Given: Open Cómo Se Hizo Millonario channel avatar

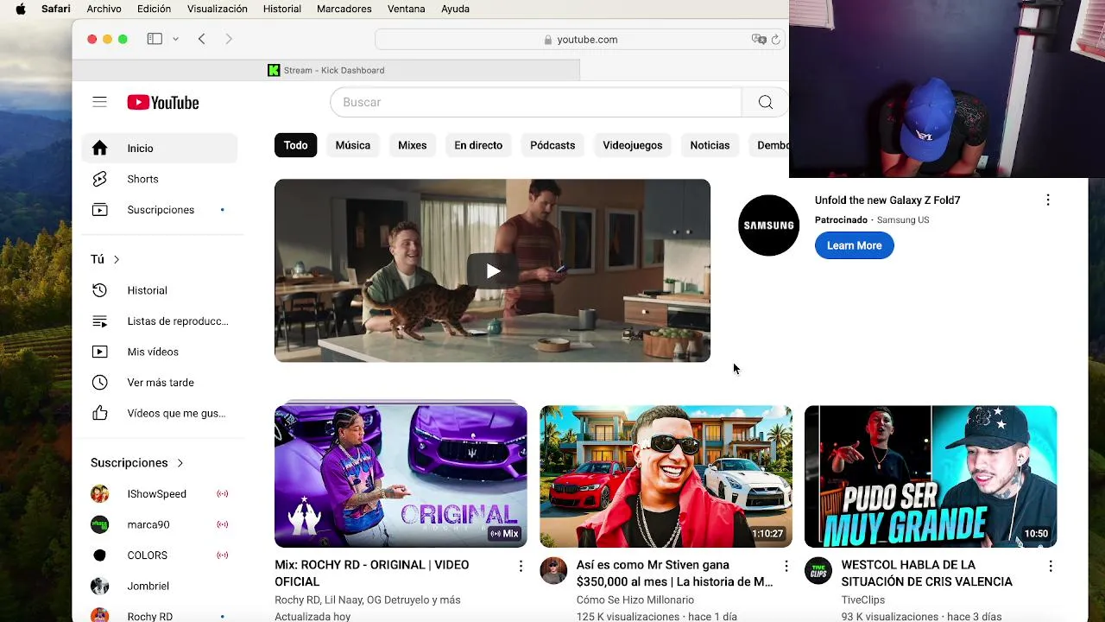Looking at the screenshot, I should pos(553,571).
